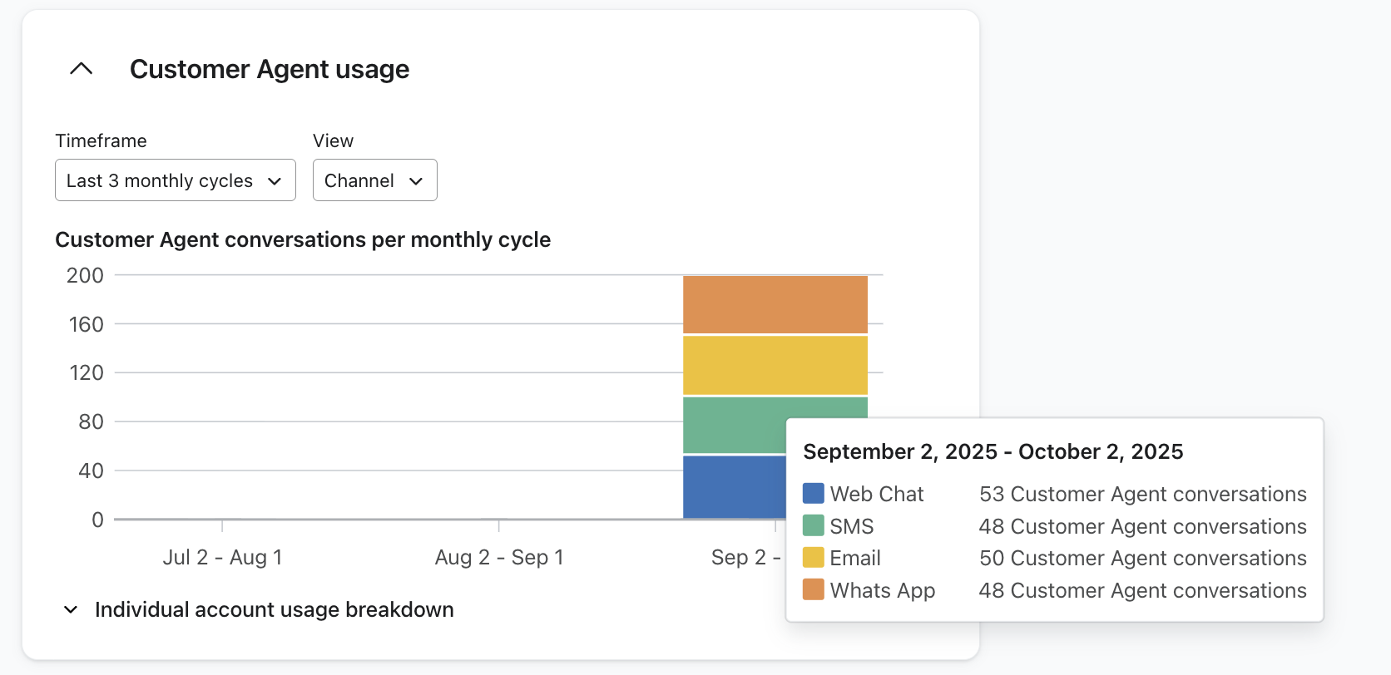The image size is (1391, 675).
Task: Select the yellow Email bar segment
Action: pos(775,365)
